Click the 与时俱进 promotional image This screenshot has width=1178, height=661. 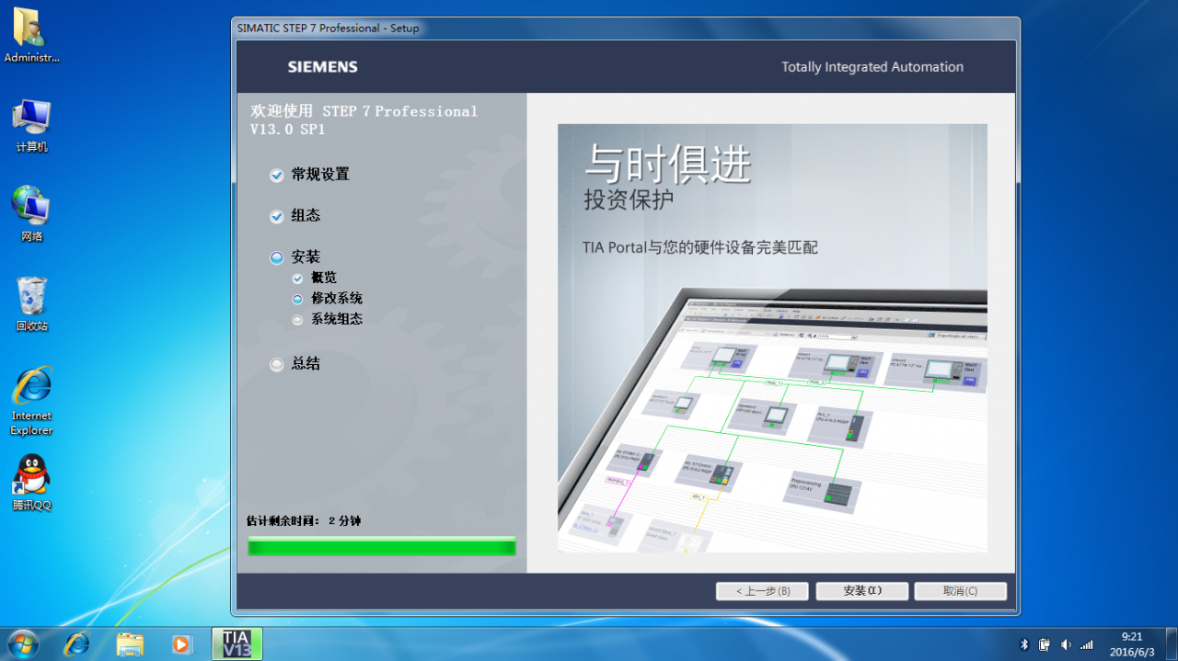[x=772, y=338]
